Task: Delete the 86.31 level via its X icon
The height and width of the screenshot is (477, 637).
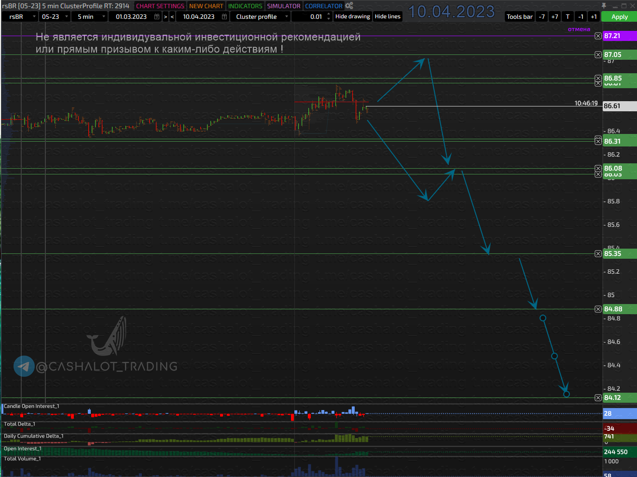Action: [598, 141]
